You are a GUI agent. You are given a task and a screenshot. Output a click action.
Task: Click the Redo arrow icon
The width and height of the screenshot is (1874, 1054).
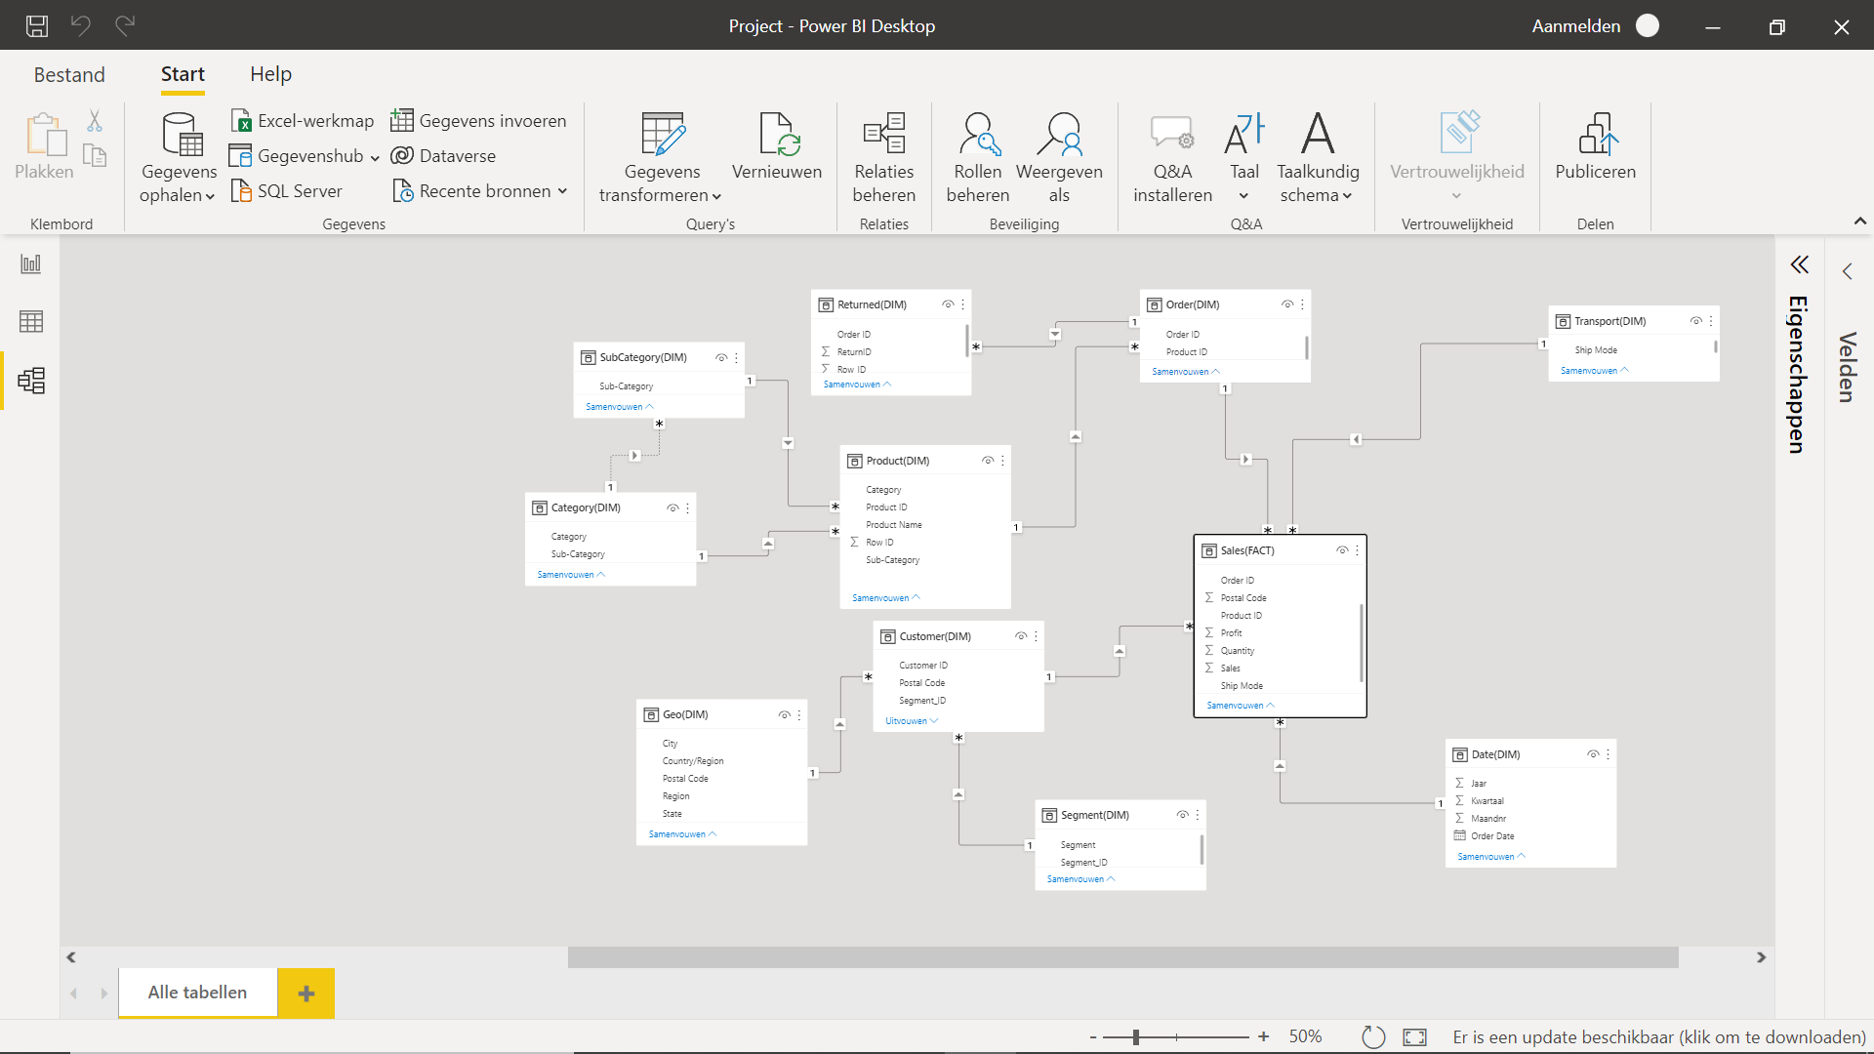tap(125, 26)
